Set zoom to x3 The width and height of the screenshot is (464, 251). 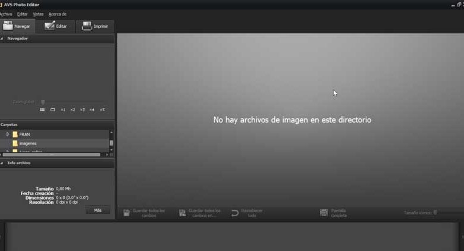click(x=82, y=110)
